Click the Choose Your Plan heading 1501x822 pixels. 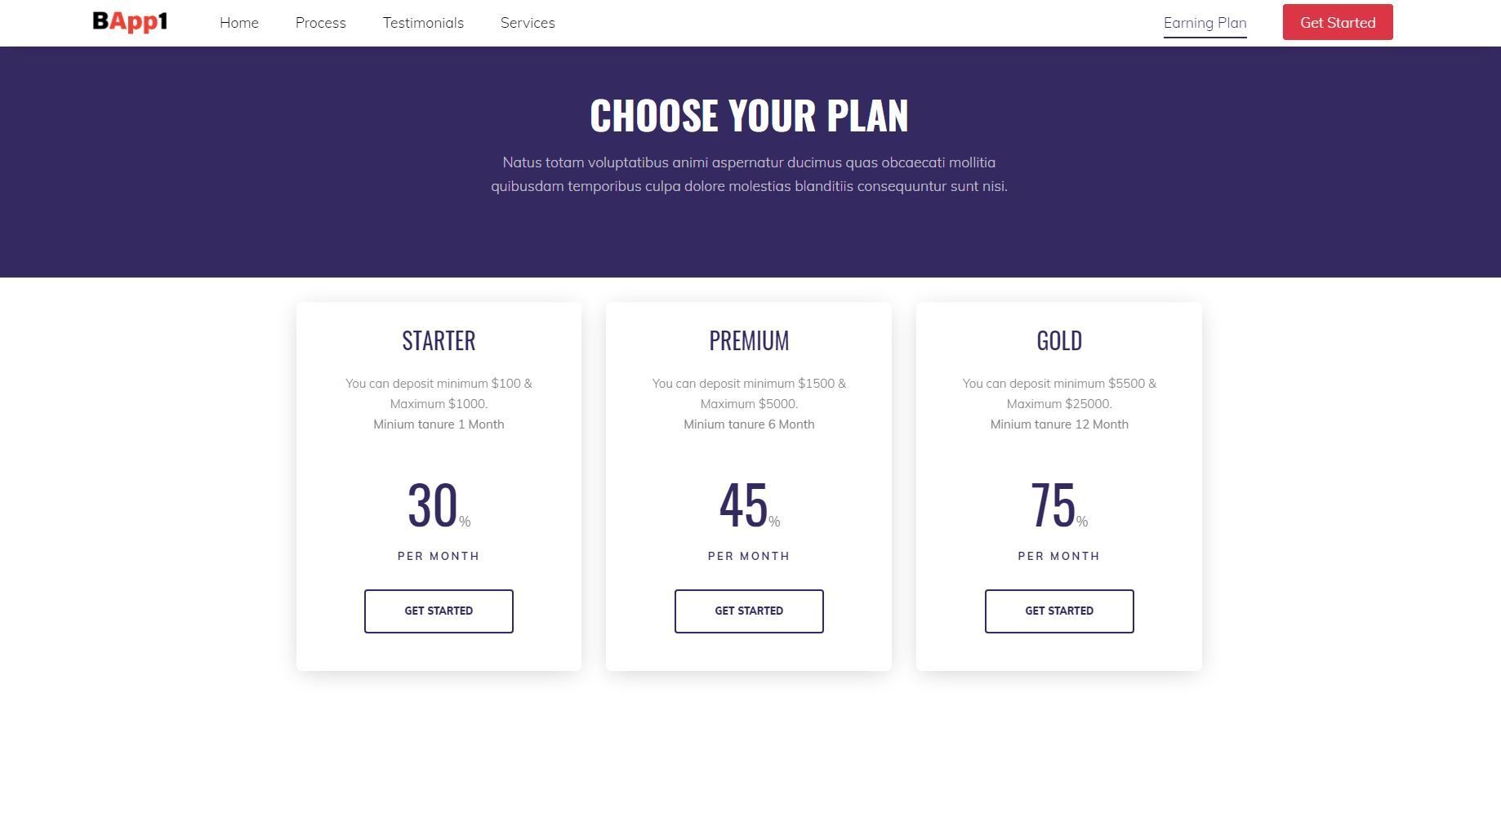(749, 115)
